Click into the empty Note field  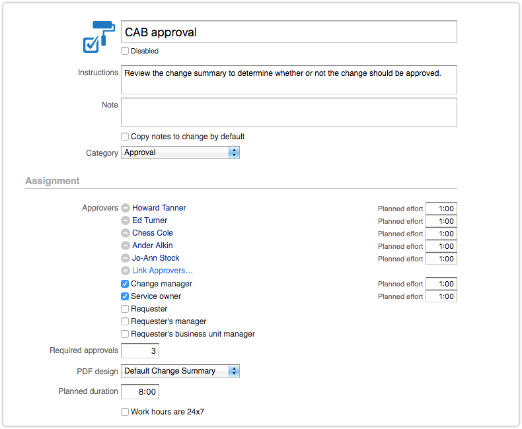(289, 112)
